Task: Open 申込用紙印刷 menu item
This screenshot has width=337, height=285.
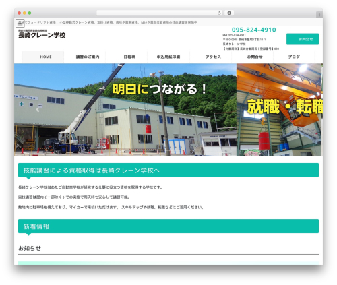Action: pyautogui.click(x=168, y=57)
